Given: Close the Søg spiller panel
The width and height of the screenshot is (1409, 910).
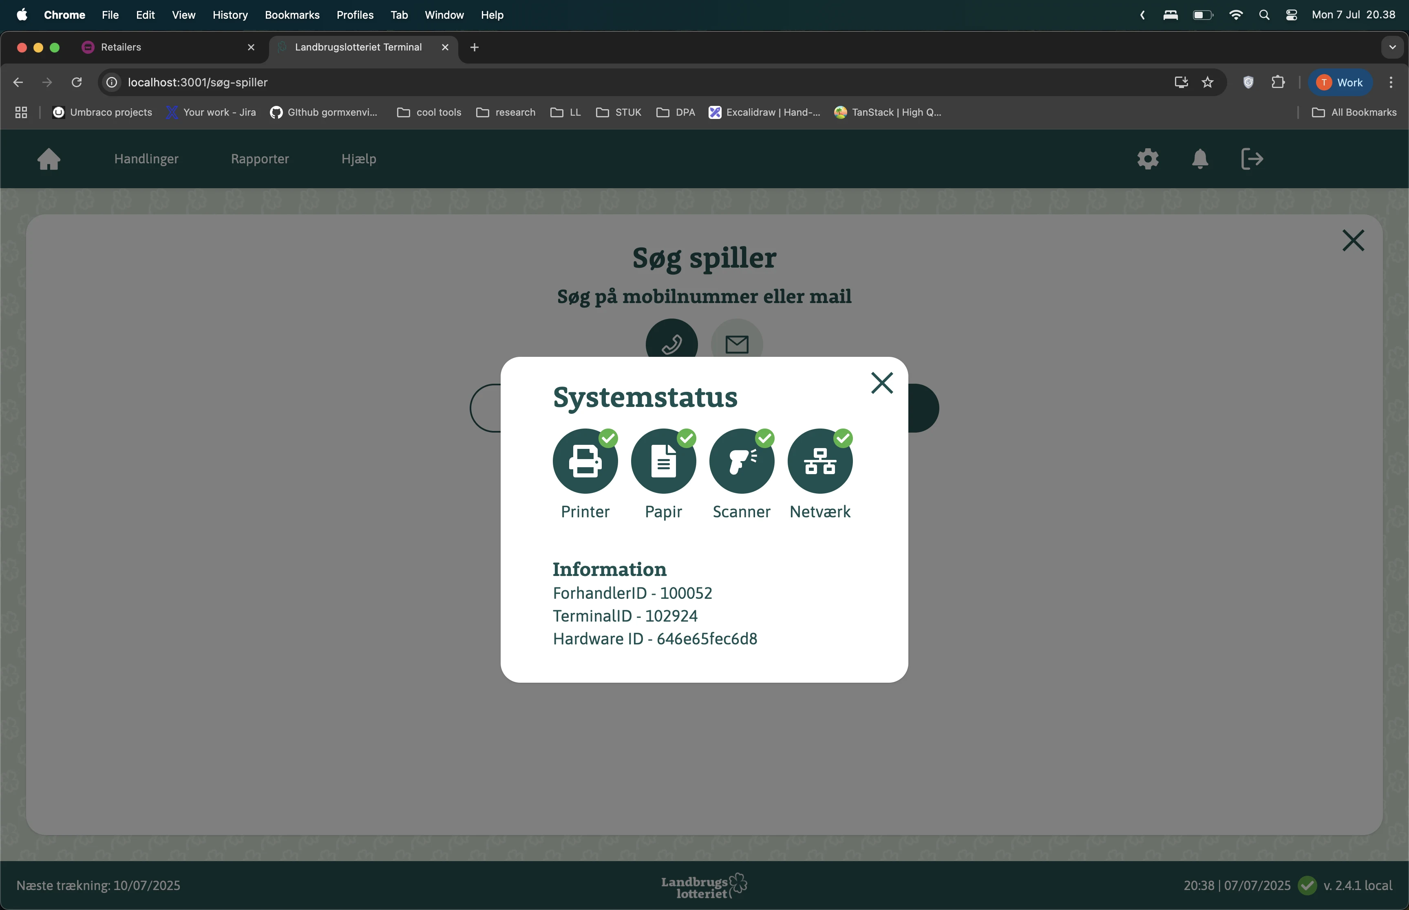Looking at the screenshot, I should click(1353, 240).
